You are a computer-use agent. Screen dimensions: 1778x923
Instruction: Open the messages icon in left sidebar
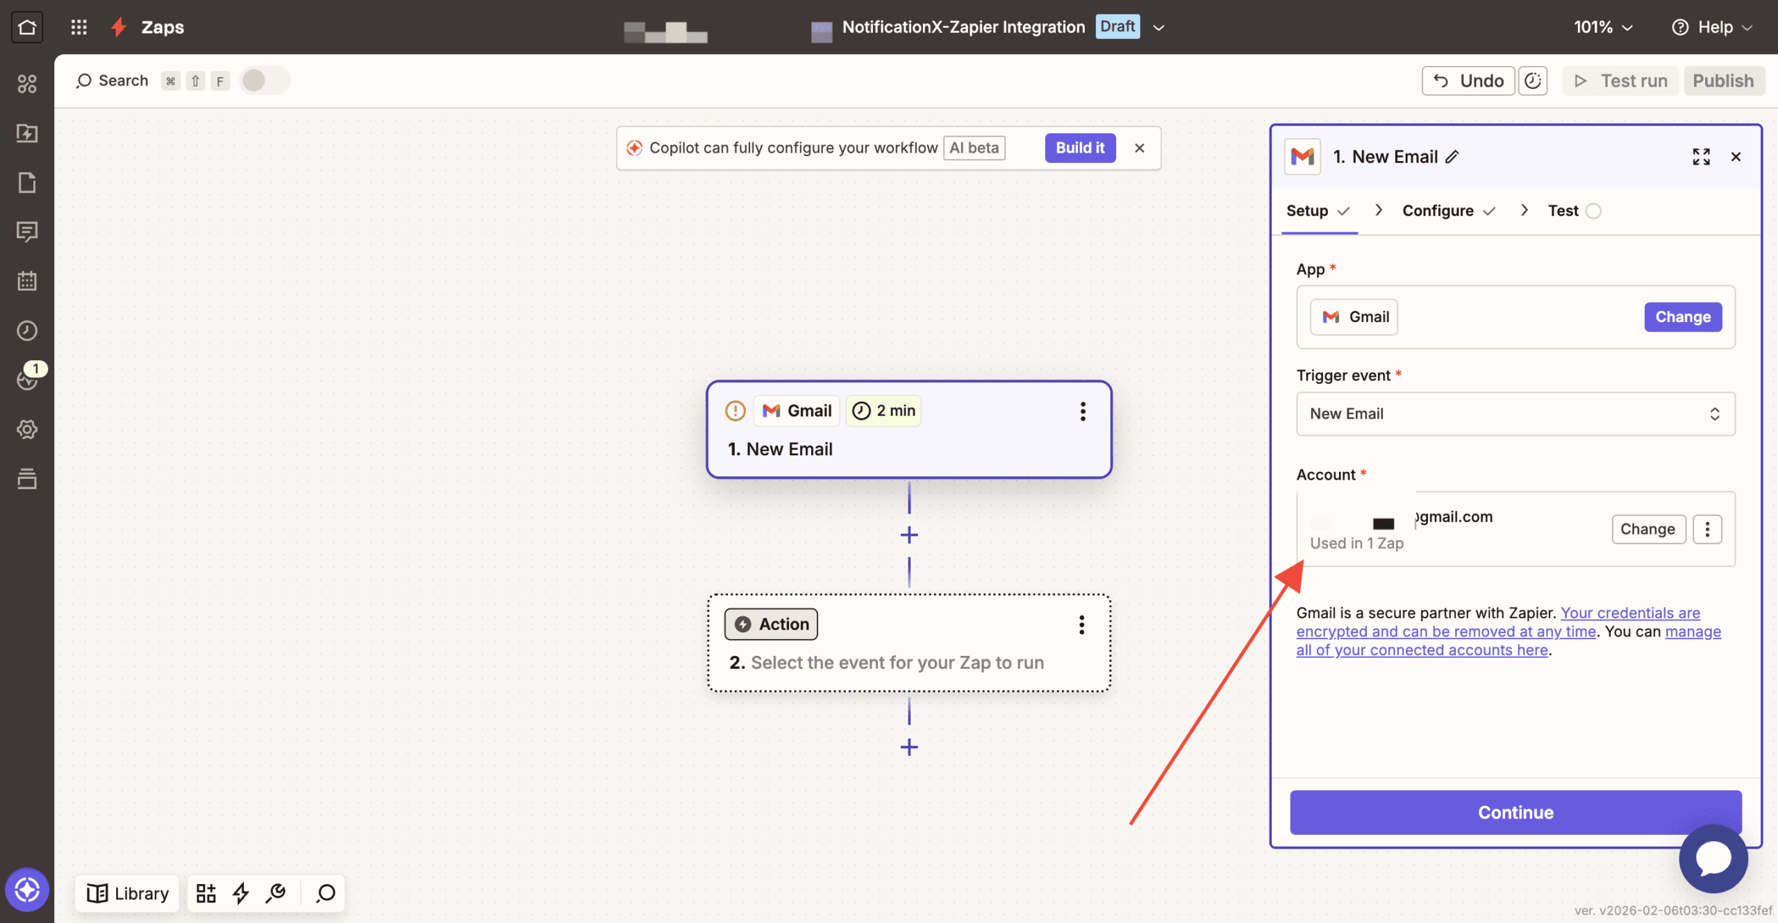click(27, 232)
